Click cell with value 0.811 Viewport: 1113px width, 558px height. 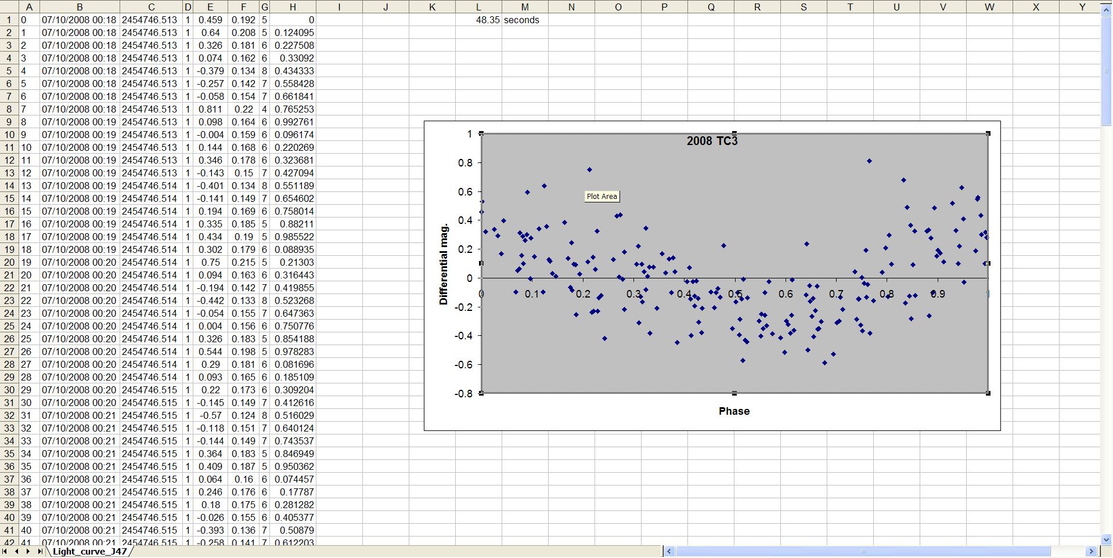[210, 109]
